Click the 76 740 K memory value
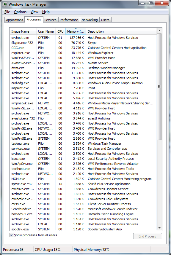Screen dimensions: 171x255 (78, 43)
